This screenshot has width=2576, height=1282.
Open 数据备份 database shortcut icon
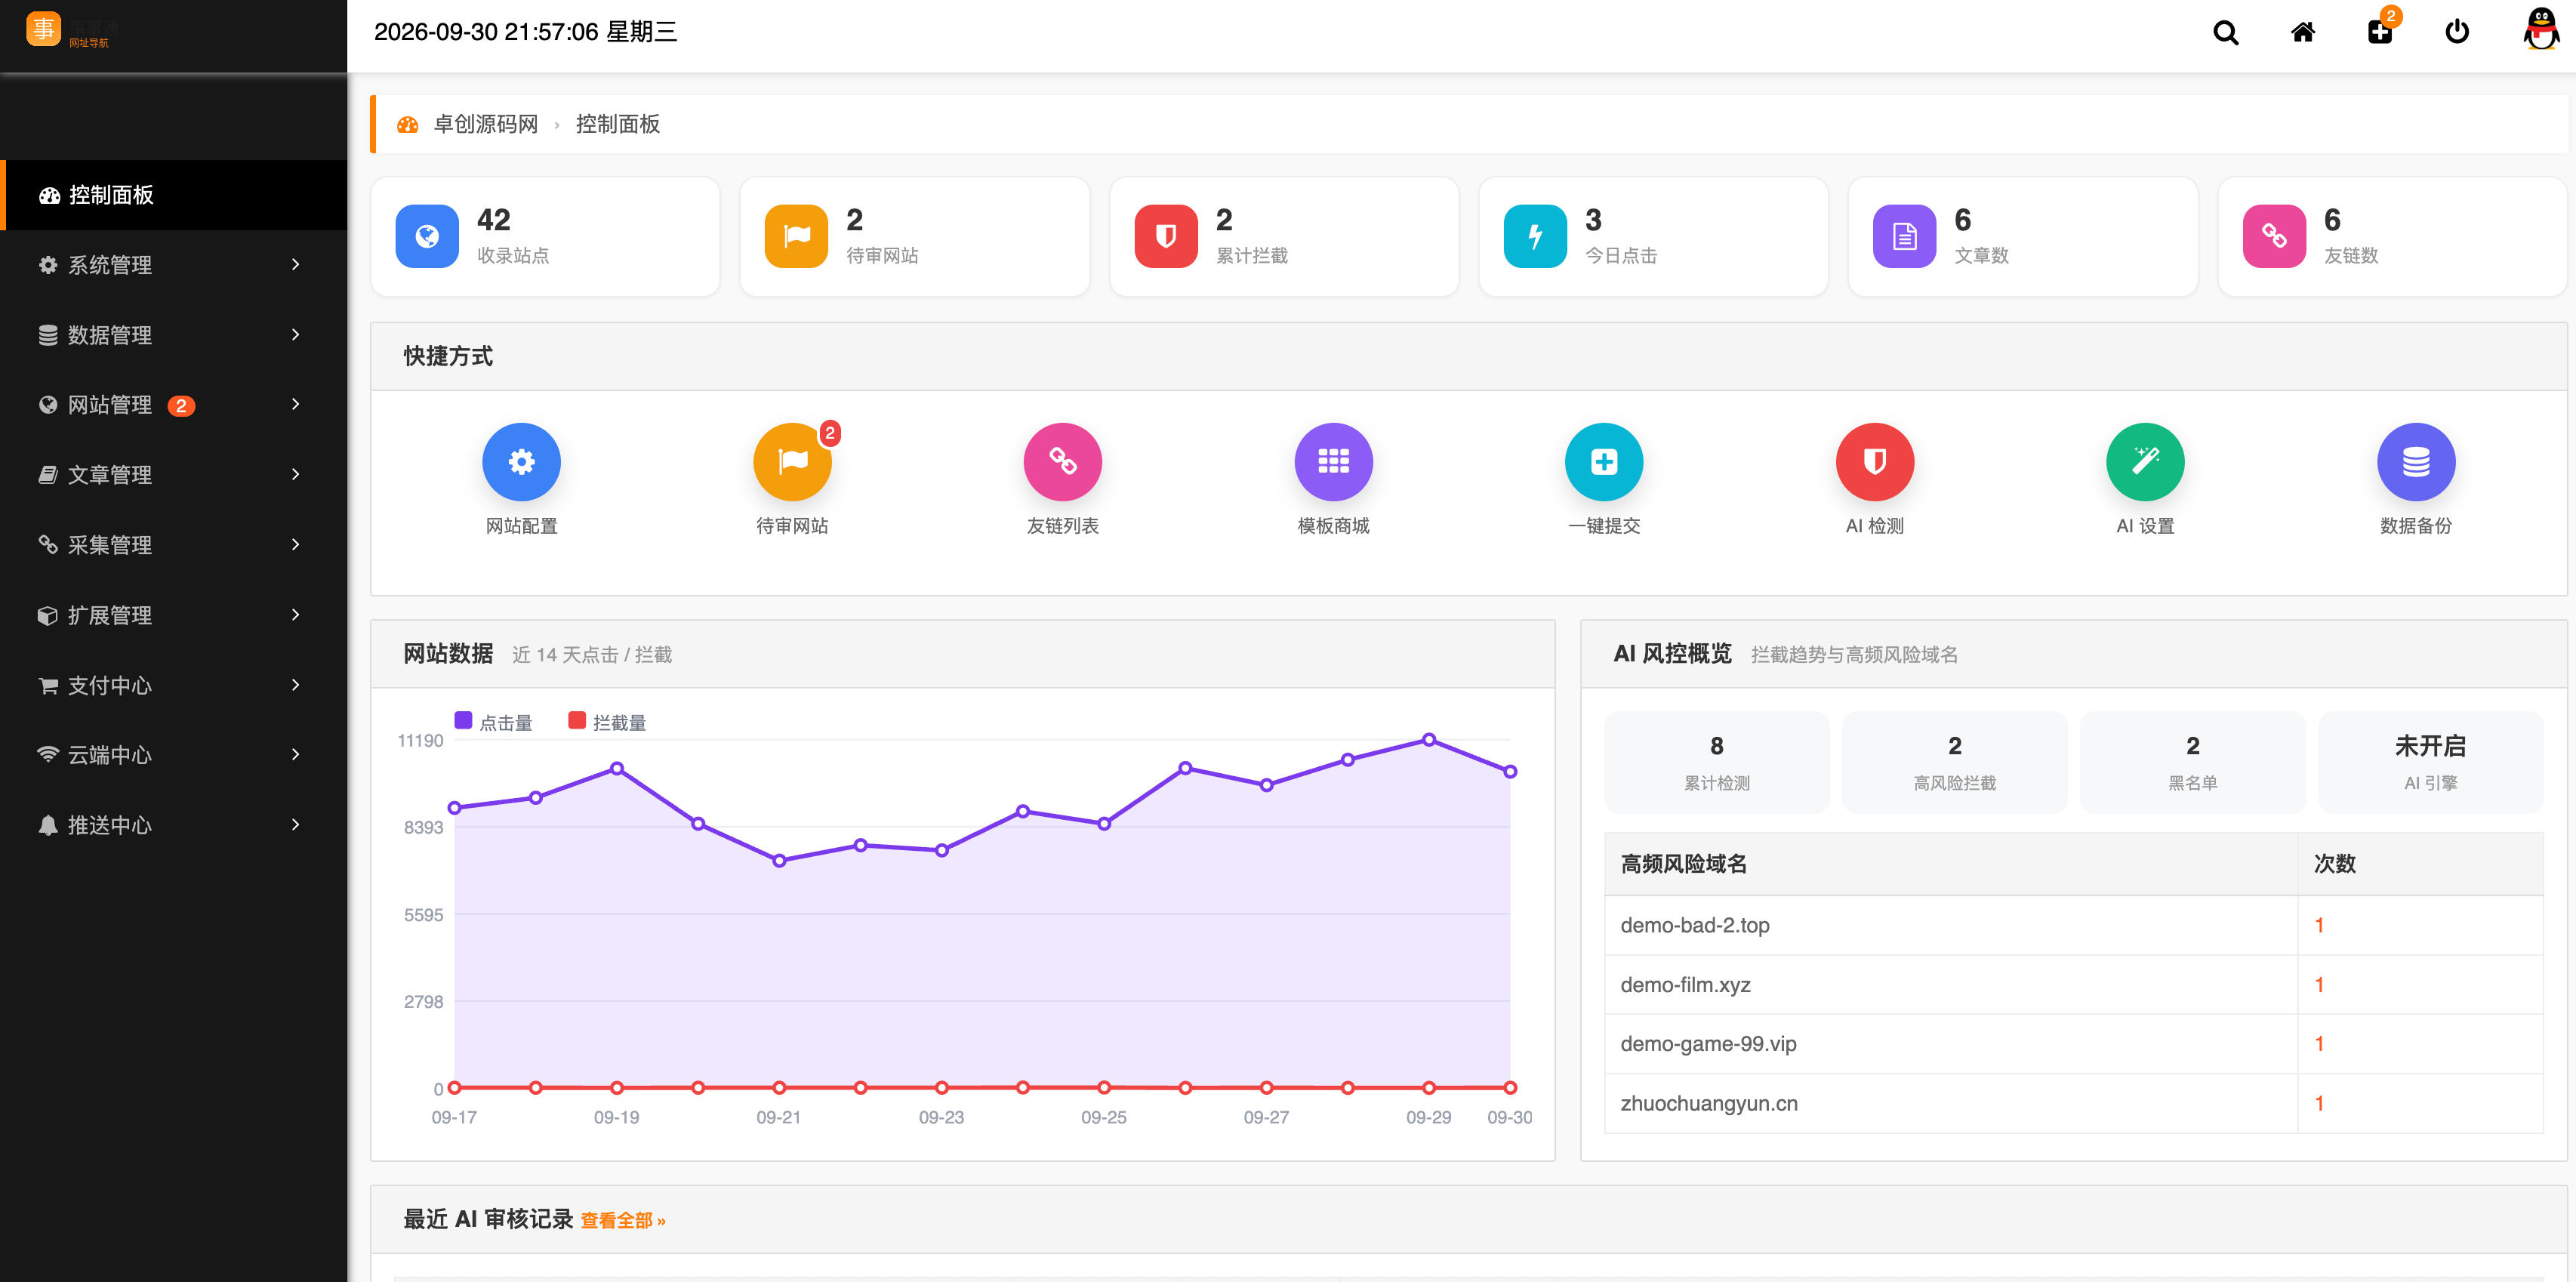(2416, 462)
